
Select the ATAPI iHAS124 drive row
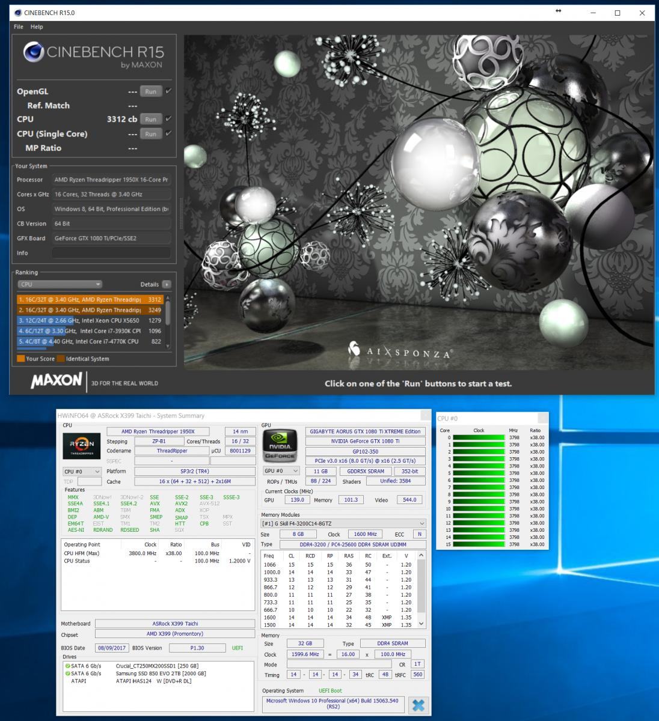[x=158, y=681]
